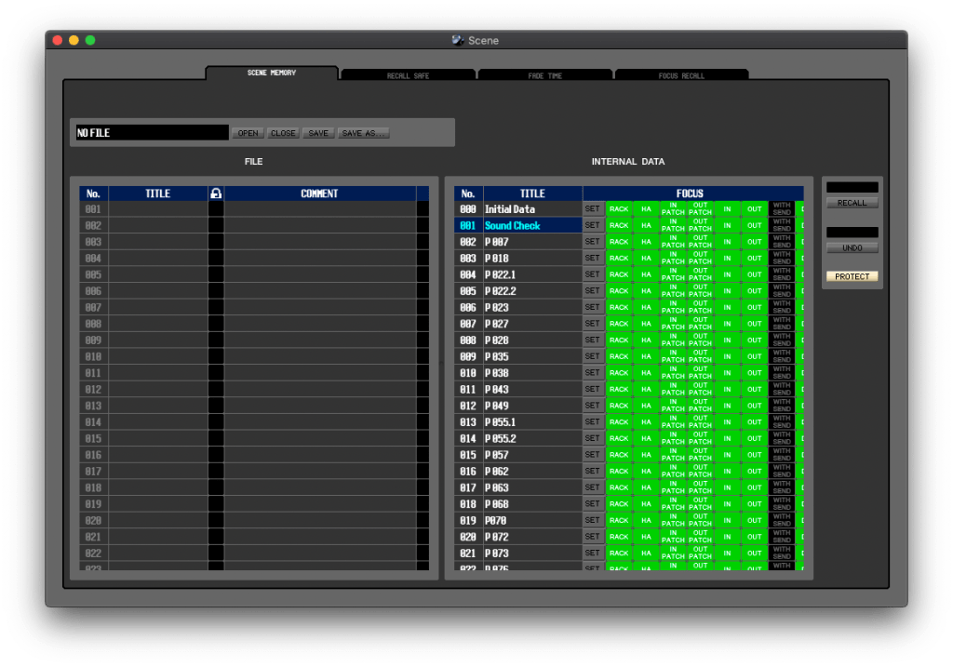Viewport: 953px width, 667px height.
Task: Click the UNDO button
Action: point(852,248)
